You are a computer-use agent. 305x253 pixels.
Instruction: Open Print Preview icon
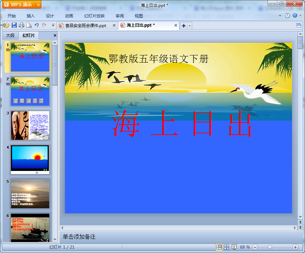pyautogui.click(x=29, y=25)
